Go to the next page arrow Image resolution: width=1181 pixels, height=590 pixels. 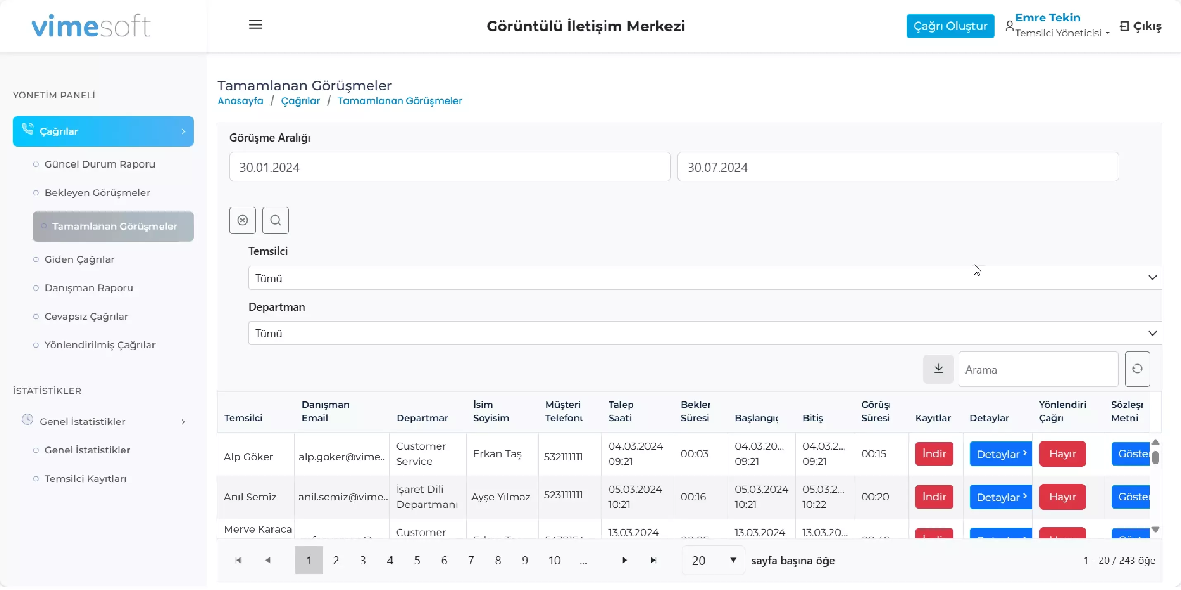(x=624, y=560)
